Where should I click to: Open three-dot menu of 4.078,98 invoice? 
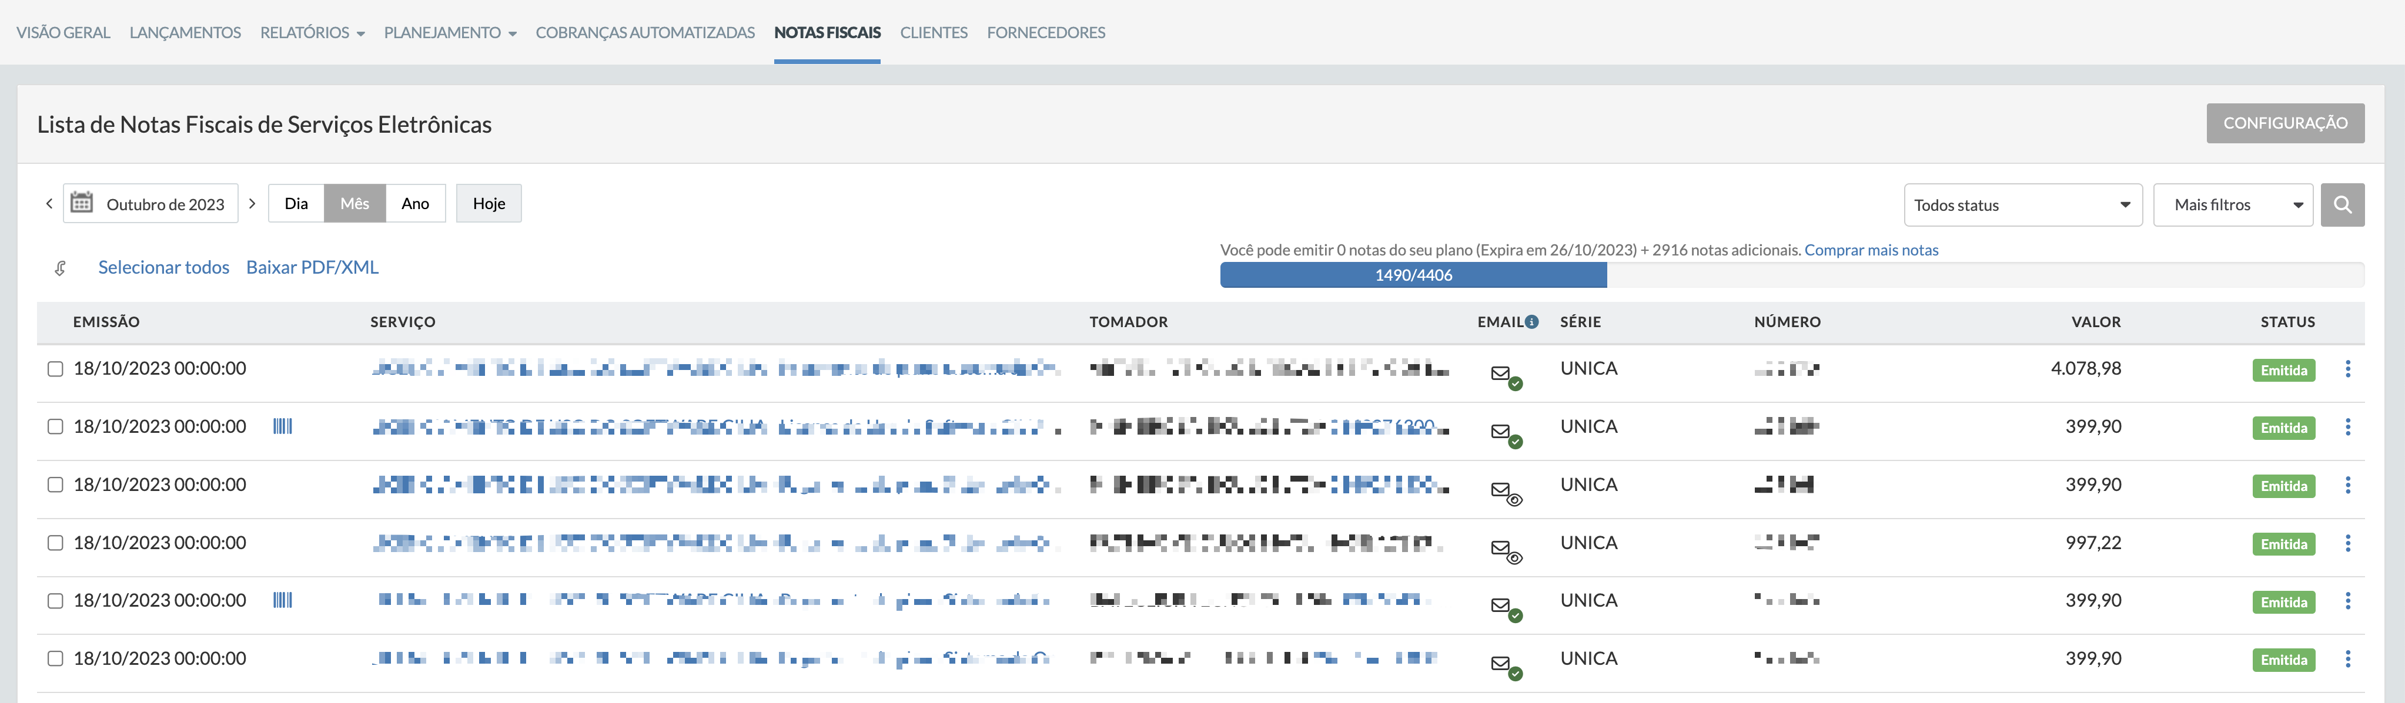click(x=2347, y=369)
